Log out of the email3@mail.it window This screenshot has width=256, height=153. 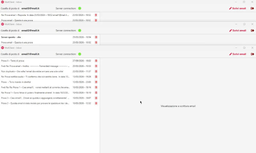coord(252,8)
